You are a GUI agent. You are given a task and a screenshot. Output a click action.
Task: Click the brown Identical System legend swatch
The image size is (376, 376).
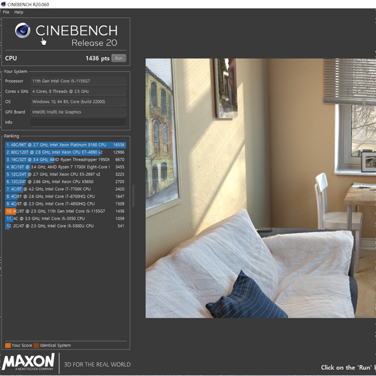coord(36,345)
